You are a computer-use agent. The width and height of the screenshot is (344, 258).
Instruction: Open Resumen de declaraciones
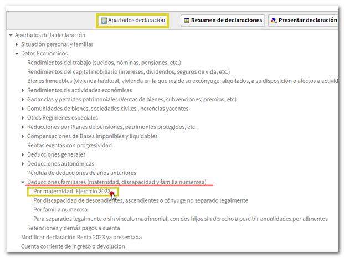click(x=223, y=20)
